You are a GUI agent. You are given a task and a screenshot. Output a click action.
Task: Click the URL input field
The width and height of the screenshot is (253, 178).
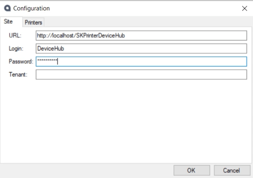click(141, 36)
